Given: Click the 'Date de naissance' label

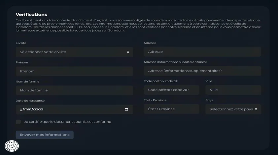Looking at the screenshot, I should [30, 101].
